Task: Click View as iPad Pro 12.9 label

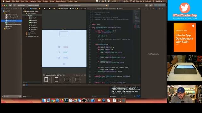Action: 56,75
